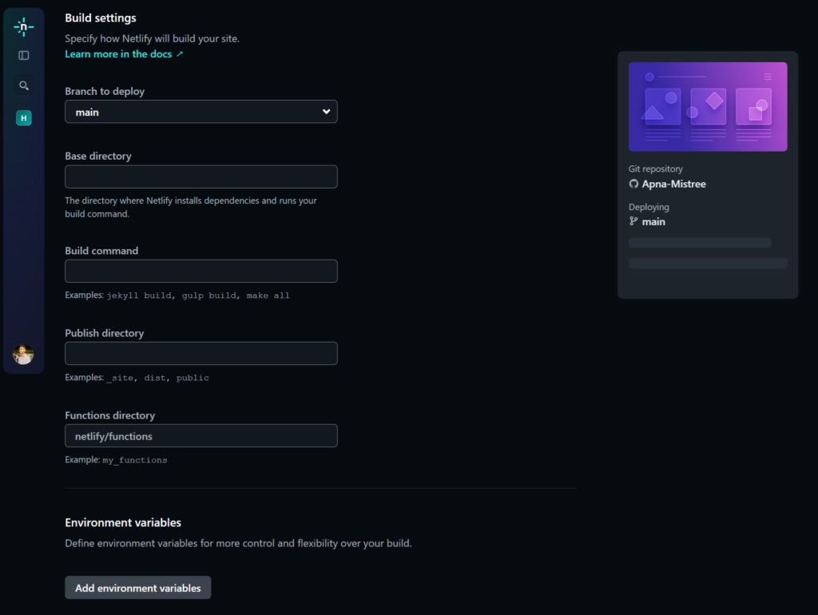
Task: Focus the Build command input field
Action: [201, 272]
